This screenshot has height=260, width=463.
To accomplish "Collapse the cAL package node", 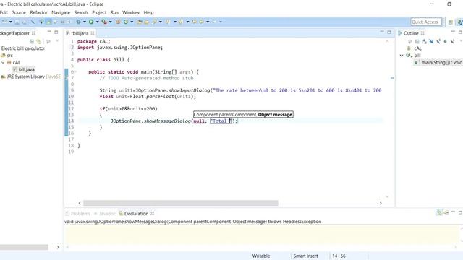I will tap(3, 63).
